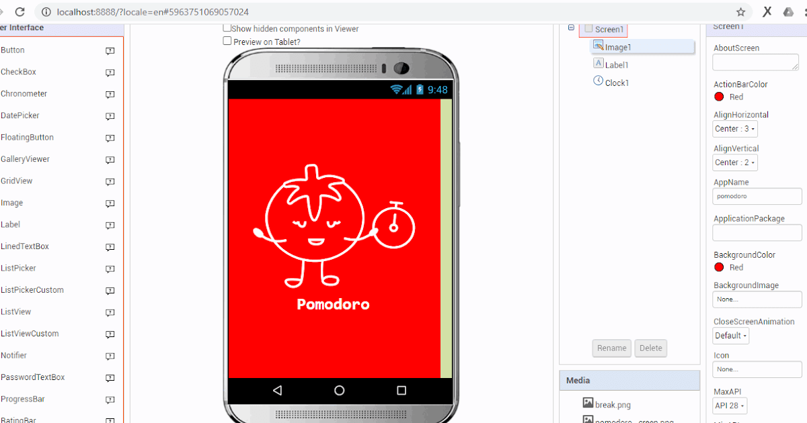
Task: Check the Preview on Tablet option
Action: 227,41
